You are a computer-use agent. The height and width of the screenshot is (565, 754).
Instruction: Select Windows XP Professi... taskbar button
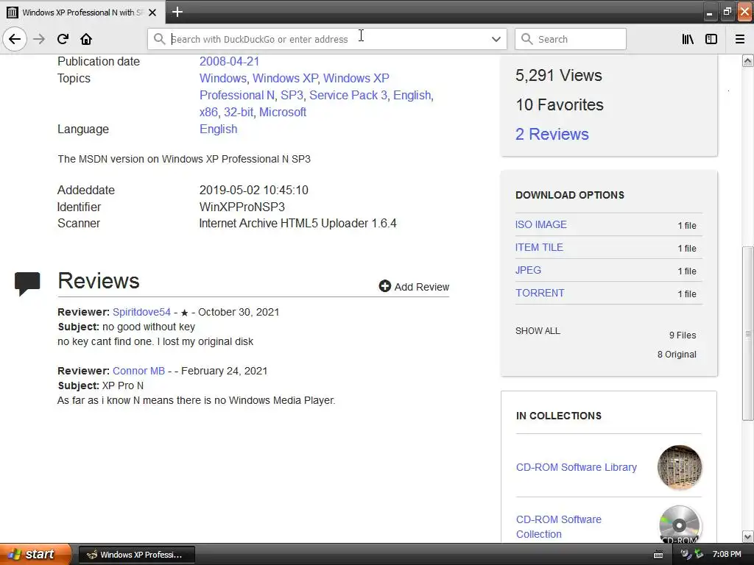pyautogui.click(x=136, y=555)
